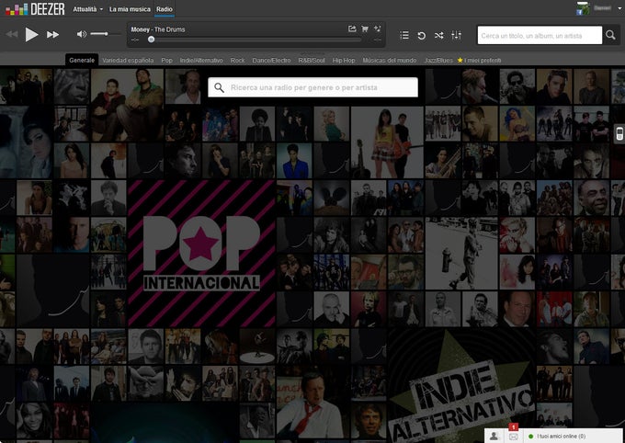Screen dimensions: 625x443
Task: Open the man with red tie thumbnail
Action: [312, 403]
